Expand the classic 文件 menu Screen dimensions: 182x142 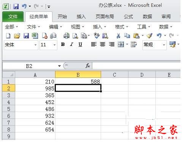(33, 27)
